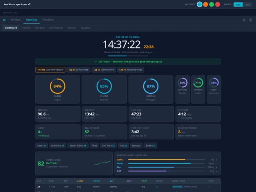Open the settings gear icon

coord(250,20)
